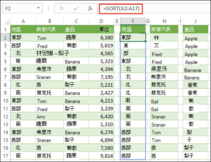Select column E header

click(117, 21)
